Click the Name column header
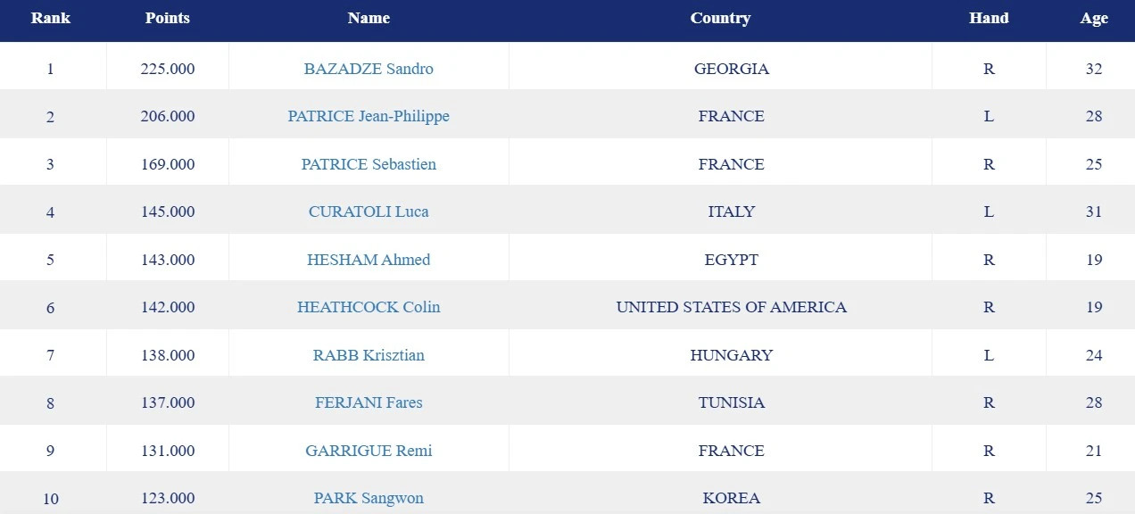This screenshot has height=514, width=1135. (369, 18)
